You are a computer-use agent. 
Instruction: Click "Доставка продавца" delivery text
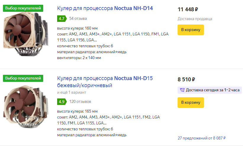coord(195,19)
